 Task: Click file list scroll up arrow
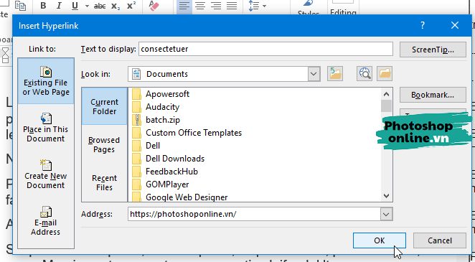click(x=386, y=94)
